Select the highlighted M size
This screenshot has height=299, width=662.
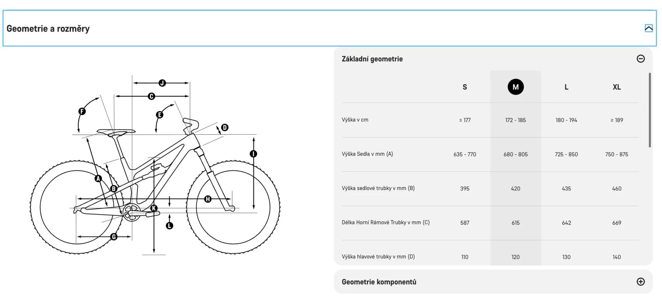click(x=515, y=87)
